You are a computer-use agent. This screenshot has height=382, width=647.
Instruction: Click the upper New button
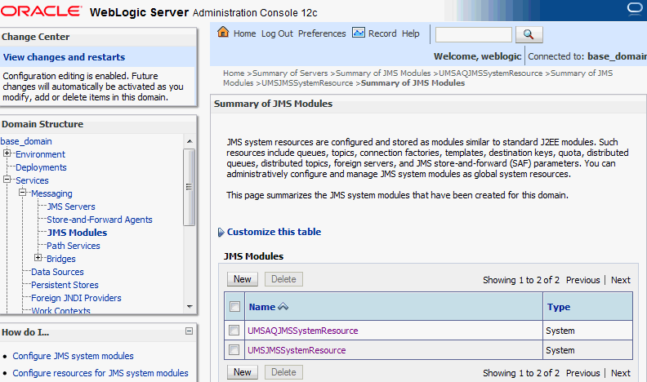(242, 279)
